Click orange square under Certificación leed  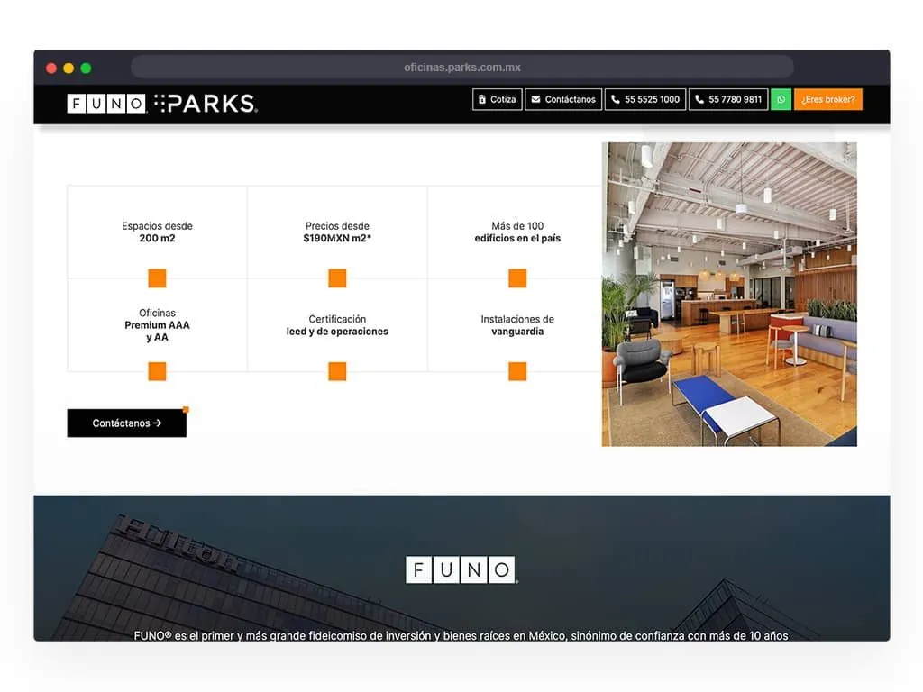(337, 371)
